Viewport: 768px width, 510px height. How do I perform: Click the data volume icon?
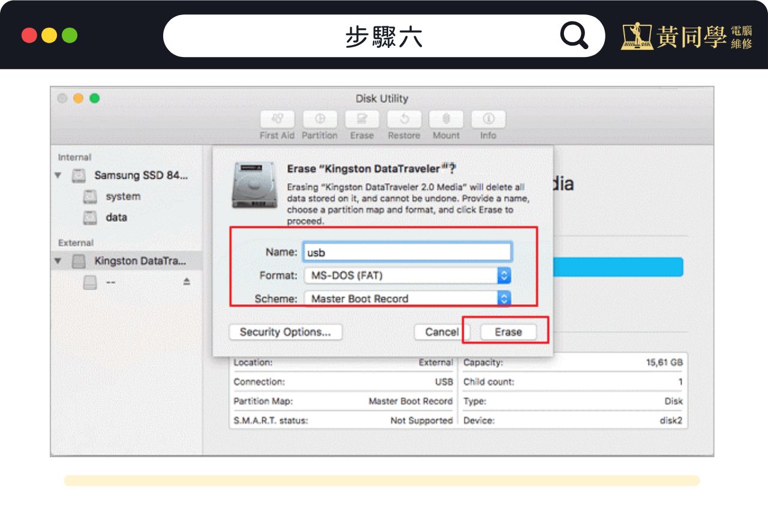pyautogui.click(x=91, y=218)
